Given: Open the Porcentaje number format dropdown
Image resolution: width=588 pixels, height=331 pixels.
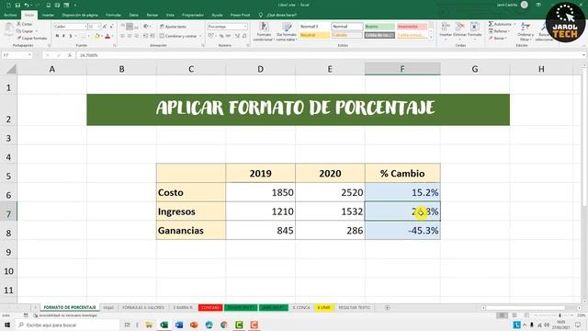Looking at the screenshot, I should (245, 27).
